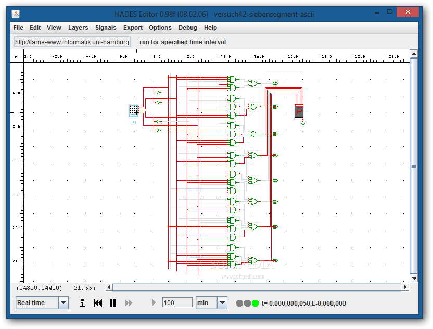Click the fast-forward simulation icon
433x329 pixels.
[x=129, y=303]
